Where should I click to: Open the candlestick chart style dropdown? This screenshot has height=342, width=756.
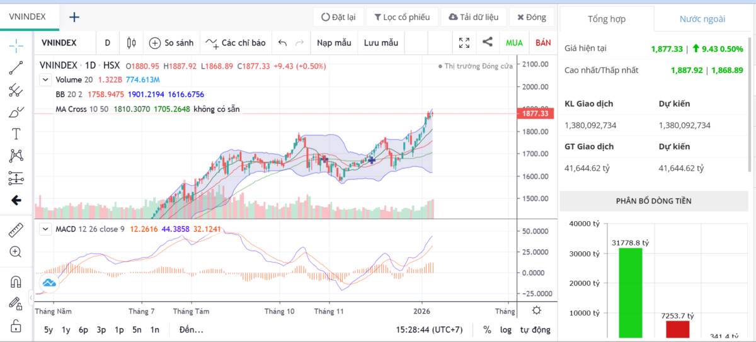(x=131, y=43)
